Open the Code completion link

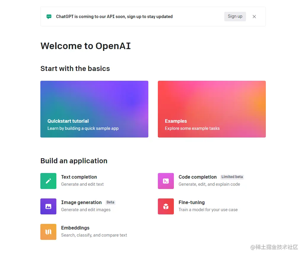[198, 177]
